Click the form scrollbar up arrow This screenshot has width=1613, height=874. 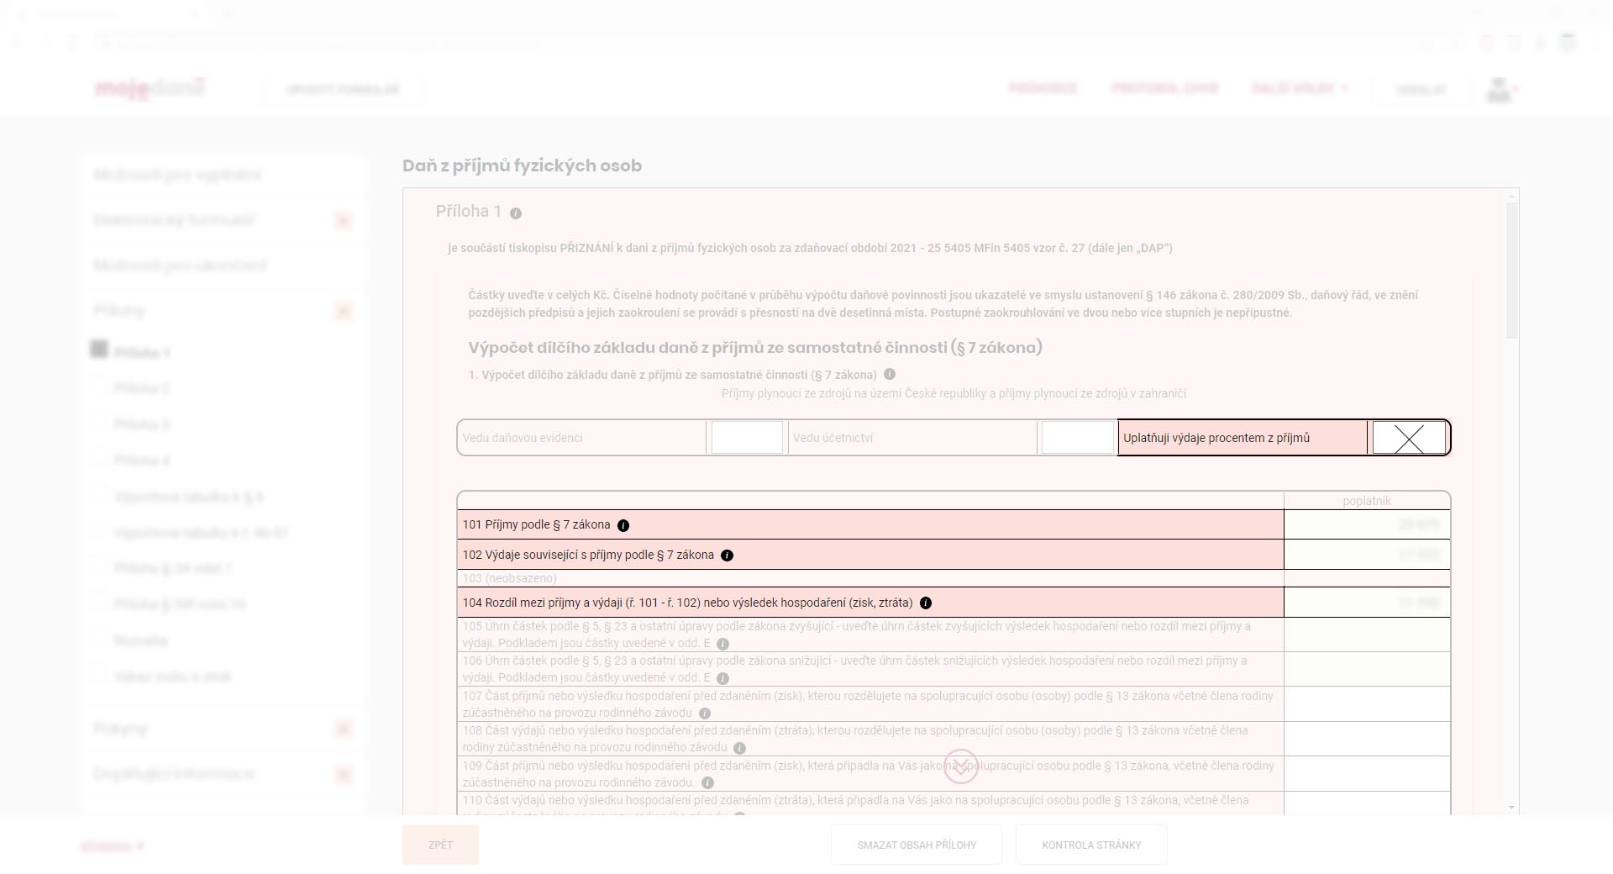click(x=1512, y=196)
